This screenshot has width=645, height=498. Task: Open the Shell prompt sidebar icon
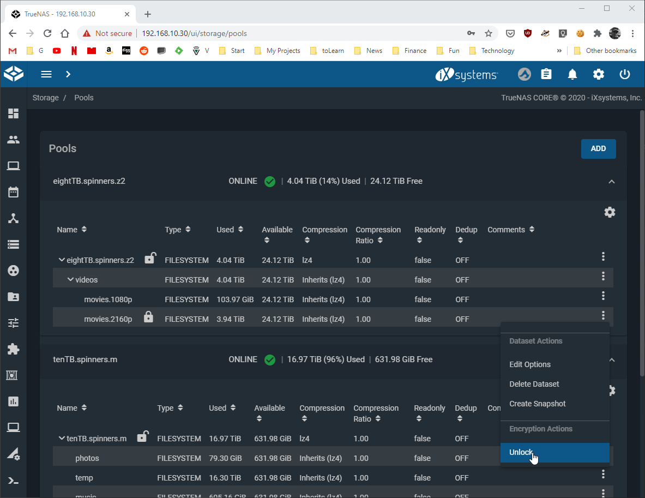pos(13,481)
